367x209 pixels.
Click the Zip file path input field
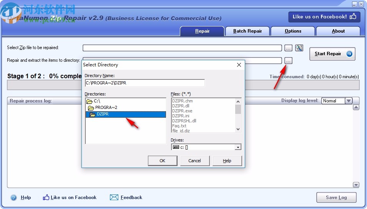182,48
